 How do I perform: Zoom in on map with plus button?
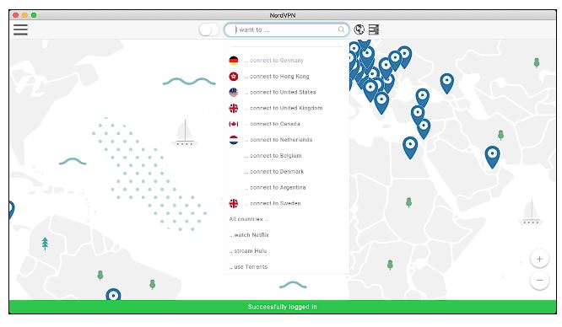(539, 259)
